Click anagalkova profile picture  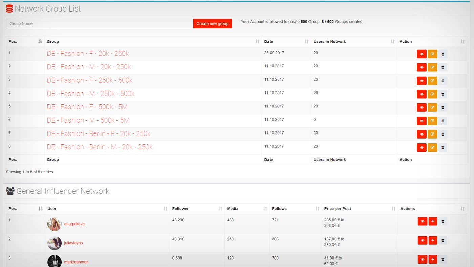(x=55, y=224)
